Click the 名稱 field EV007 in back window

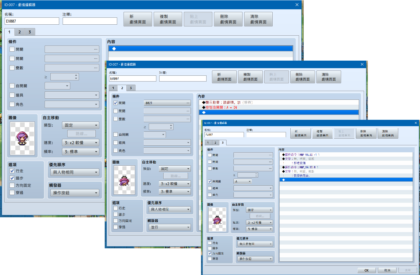[32, 21]
